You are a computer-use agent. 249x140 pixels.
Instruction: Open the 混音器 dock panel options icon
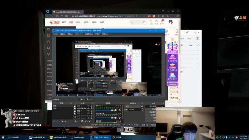pyautogui.click(x=122, y=103)
